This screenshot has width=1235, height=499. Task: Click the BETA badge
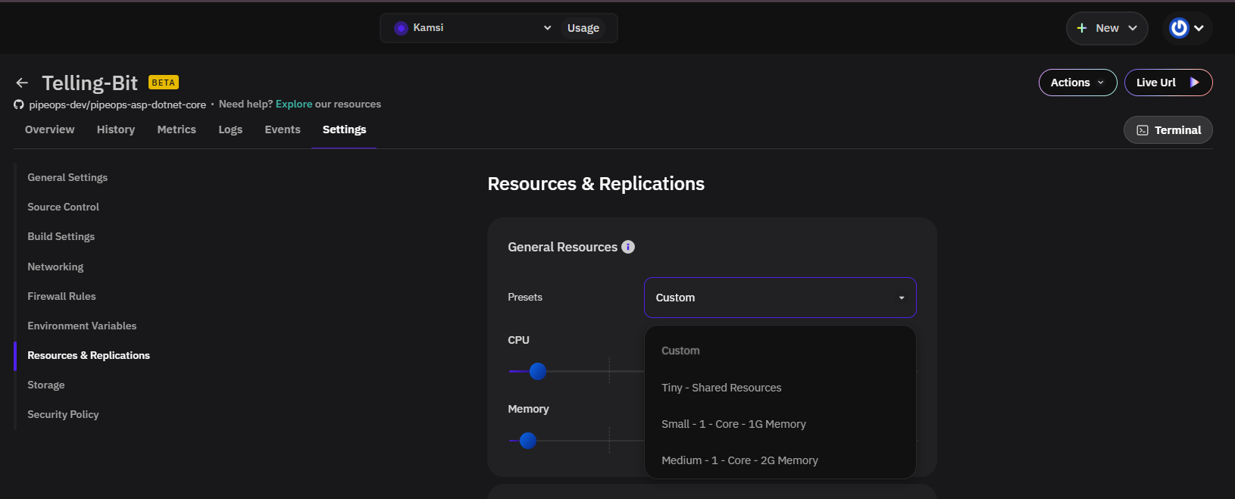(164, 83)
